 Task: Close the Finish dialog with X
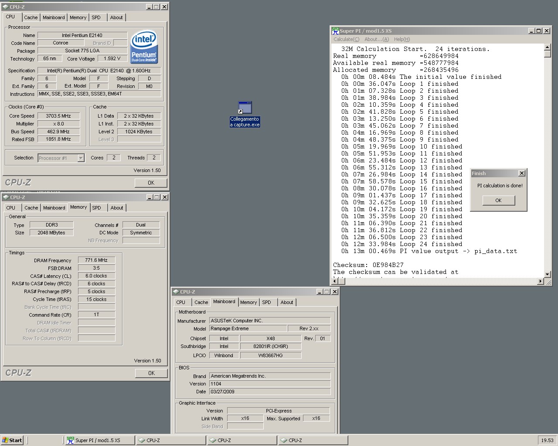tap(522, 173)
